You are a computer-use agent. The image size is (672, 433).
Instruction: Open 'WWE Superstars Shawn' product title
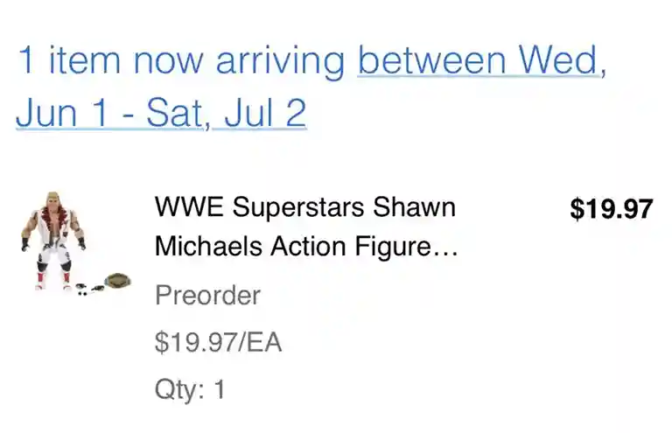[304, 208]
